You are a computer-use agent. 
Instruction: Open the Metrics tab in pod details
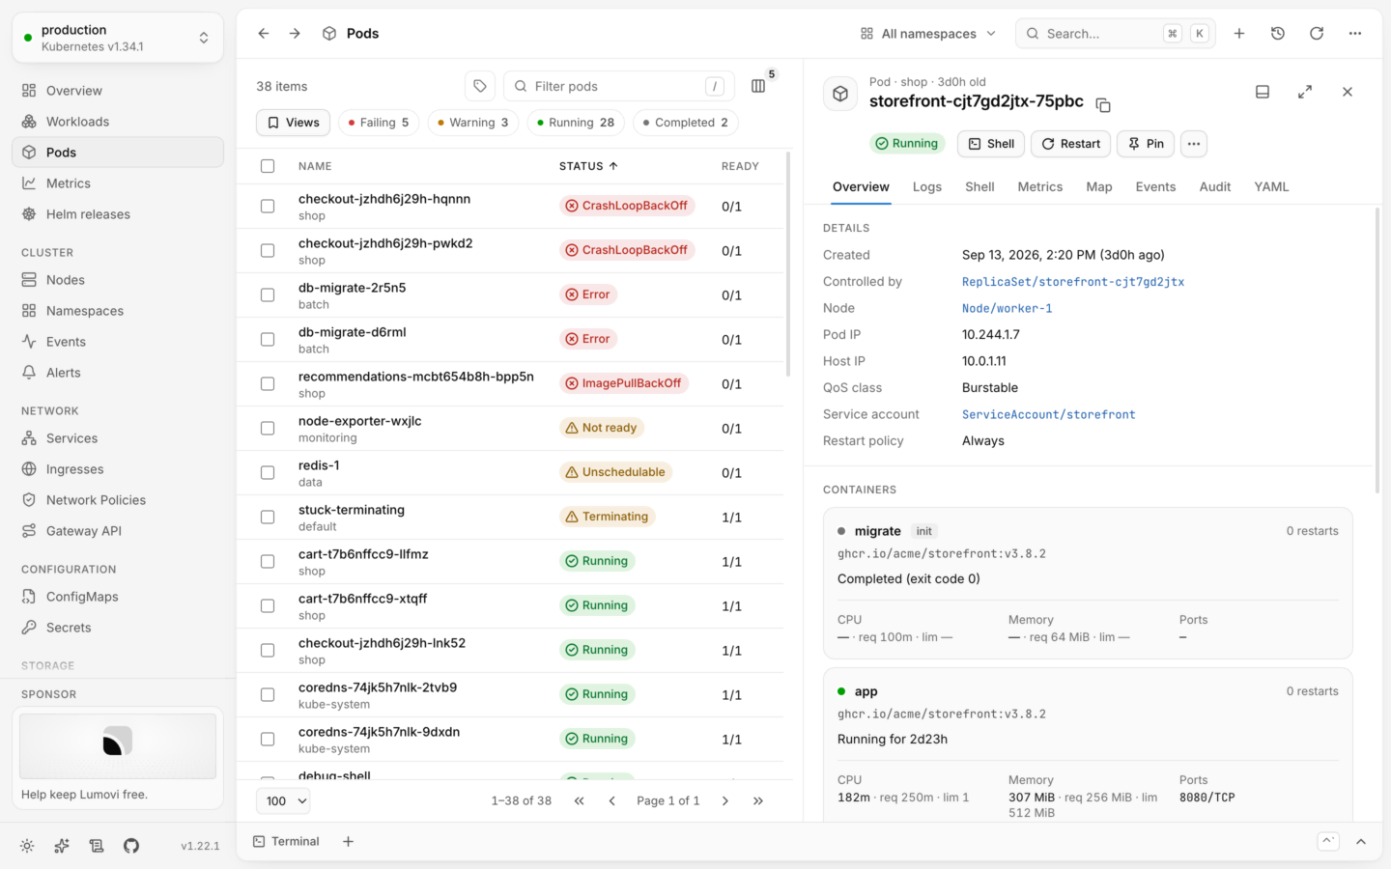tap(1039, 186)
